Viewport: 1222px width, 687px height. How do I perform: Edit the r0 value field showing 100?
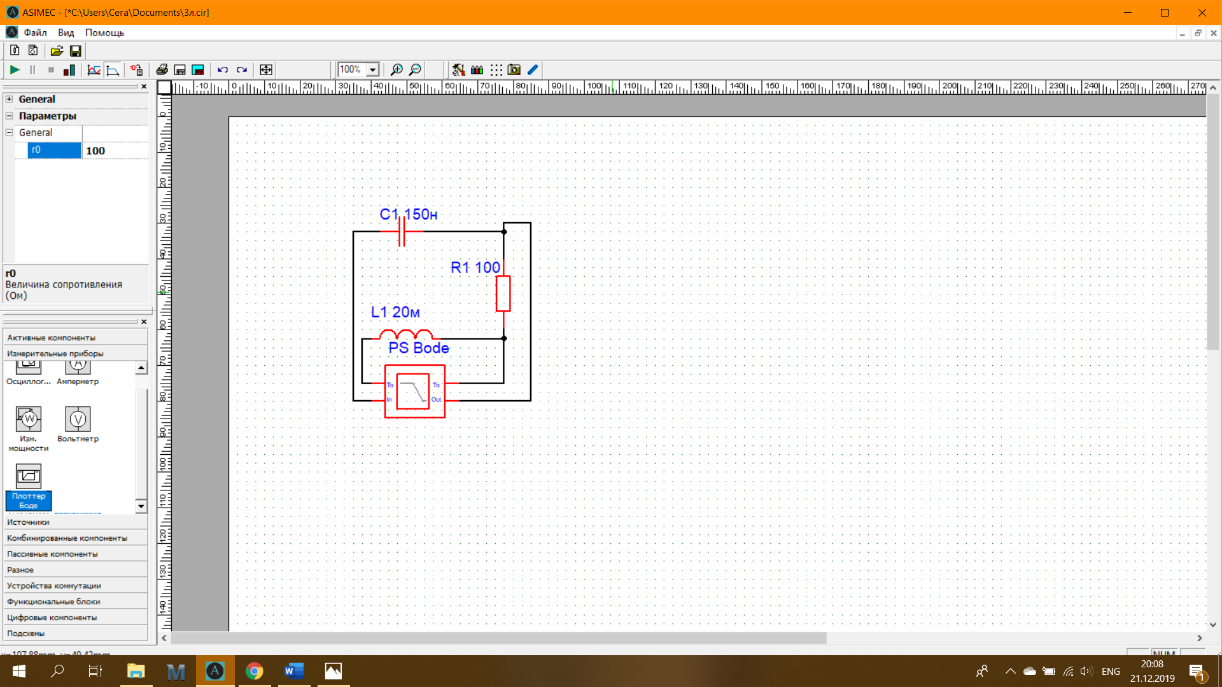coord(115,151)
